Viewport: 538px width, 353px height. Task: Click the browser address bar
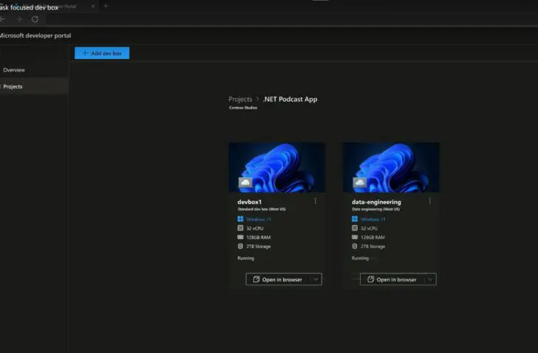pyautogui.click(x=292, y=19)
